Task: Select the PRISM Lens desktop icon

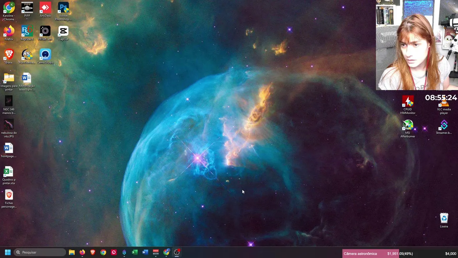Action: click(45, 33)
